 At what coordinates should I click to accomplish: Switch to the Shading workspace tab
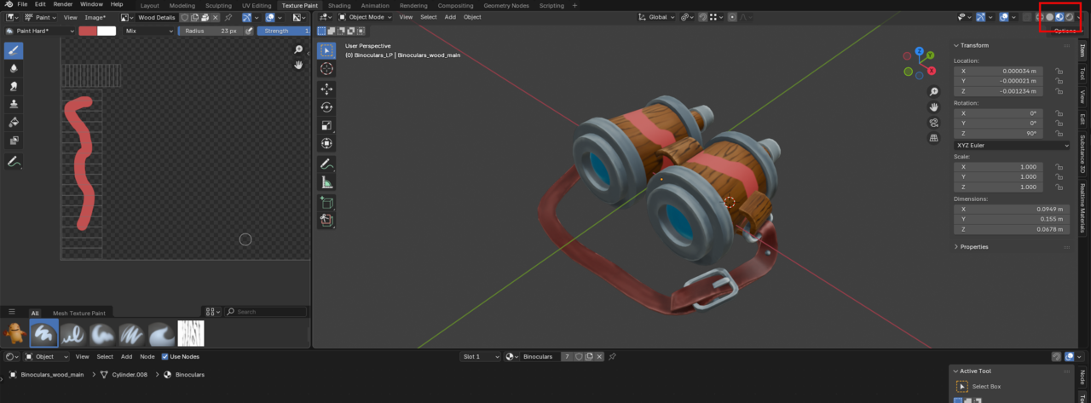click(x=339, y=5)
